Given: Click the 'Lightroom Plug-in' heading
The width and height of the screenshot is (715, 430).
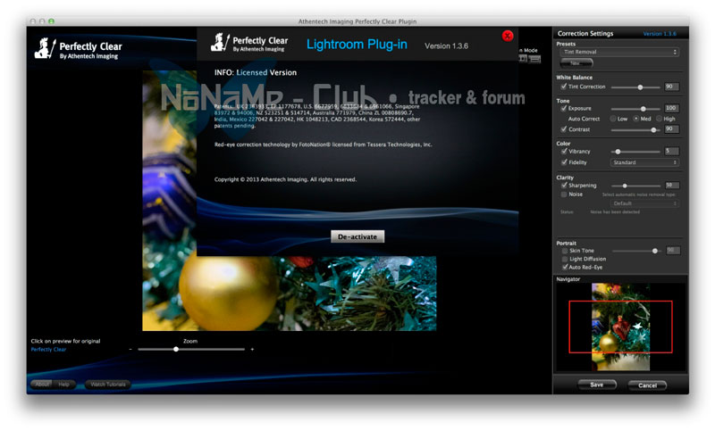Looking at the screenshot, I should pos(357,45).
